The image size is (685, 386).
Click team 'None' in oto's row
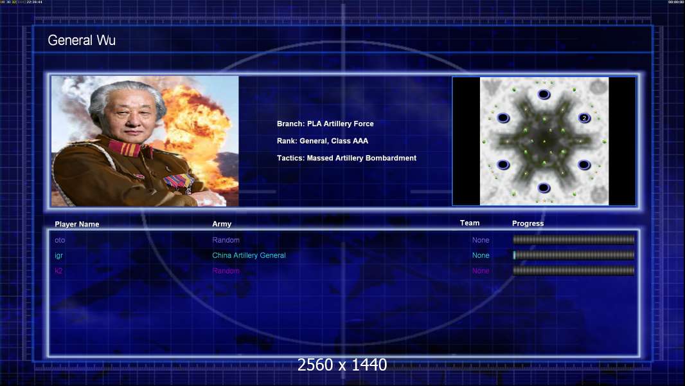(481, 240)
